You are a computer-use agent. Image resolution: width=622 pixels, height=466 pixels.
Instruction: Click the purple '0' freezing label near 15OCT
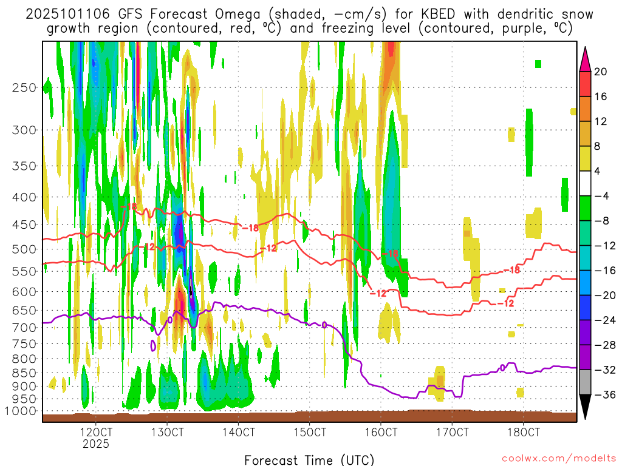(324, 325)
